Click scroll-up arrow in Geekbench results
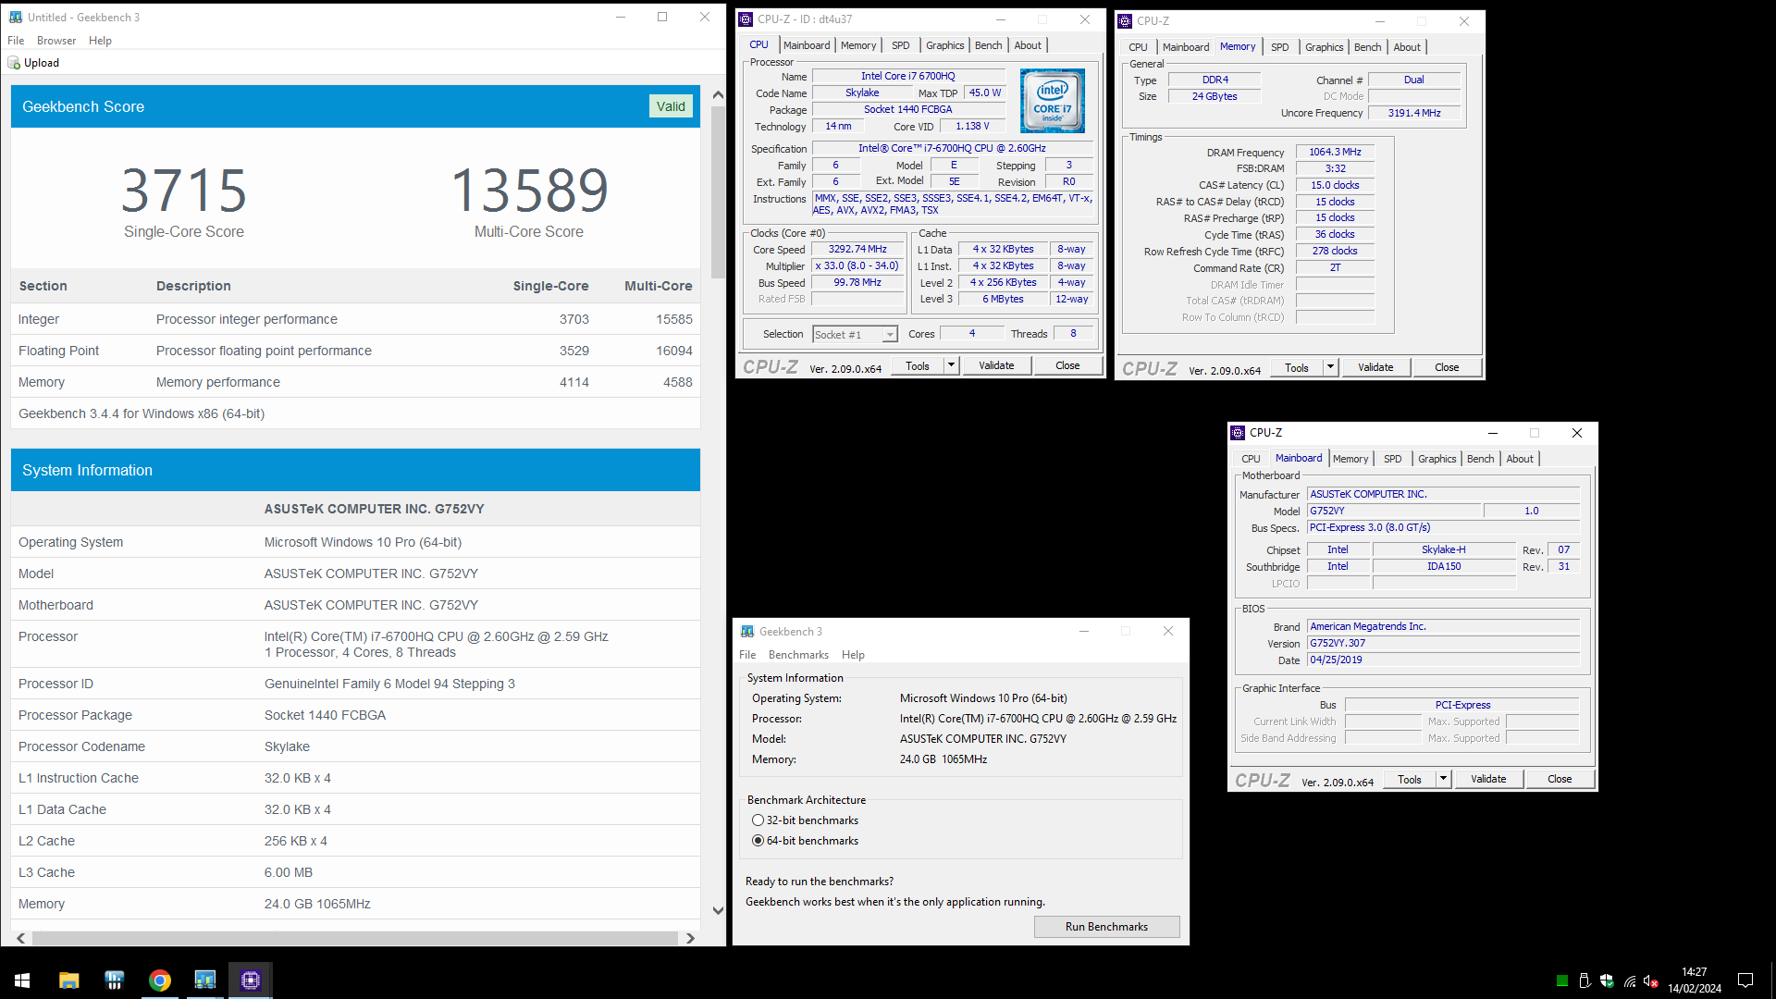 718,94
